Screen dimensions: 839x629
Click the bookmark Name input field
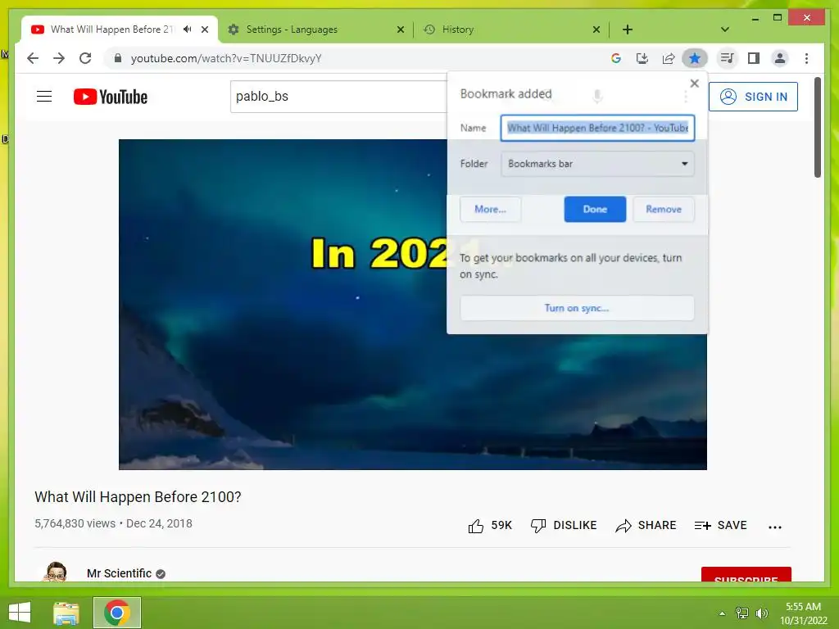[597, 128]
